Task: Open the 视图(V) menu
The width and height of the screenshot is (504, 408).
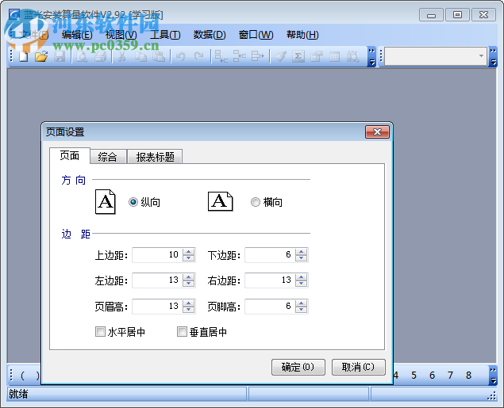Action: [121, 35]
